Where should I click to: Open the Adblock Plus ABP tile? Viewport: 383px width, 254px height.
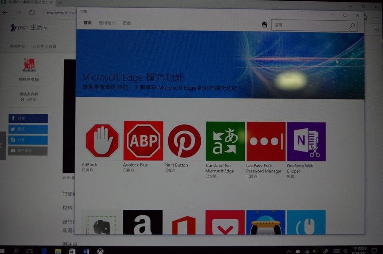pos(143,141)
